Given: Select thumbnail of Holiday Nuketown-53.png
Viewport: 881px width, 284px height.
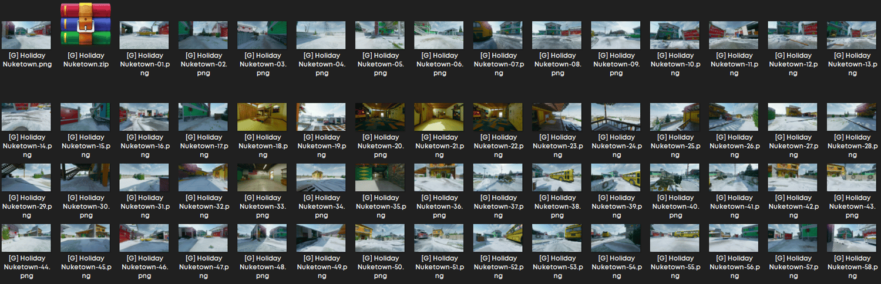Looking at the screenshot, I should (557, 238).
